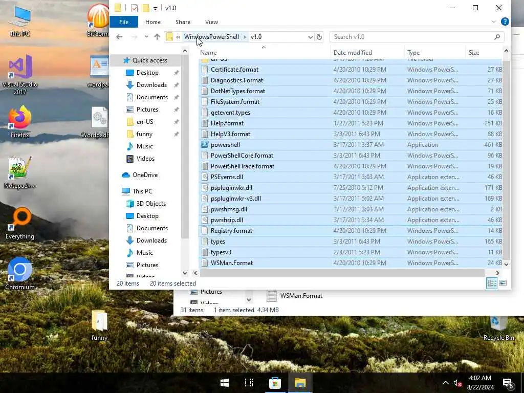Image resolution: width=524 pixels, height=393 pixels.
Task: Click the navigation pane scroll up arrow
Action: click(x=185, y=51)
